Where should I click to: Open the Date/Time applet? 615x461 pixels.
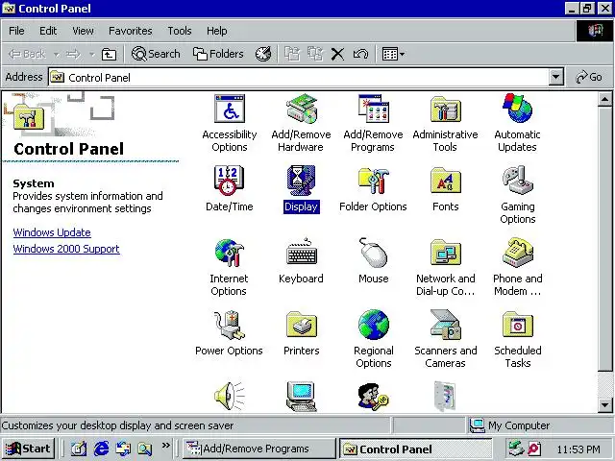pyautogui.click(x=230, y=189)
